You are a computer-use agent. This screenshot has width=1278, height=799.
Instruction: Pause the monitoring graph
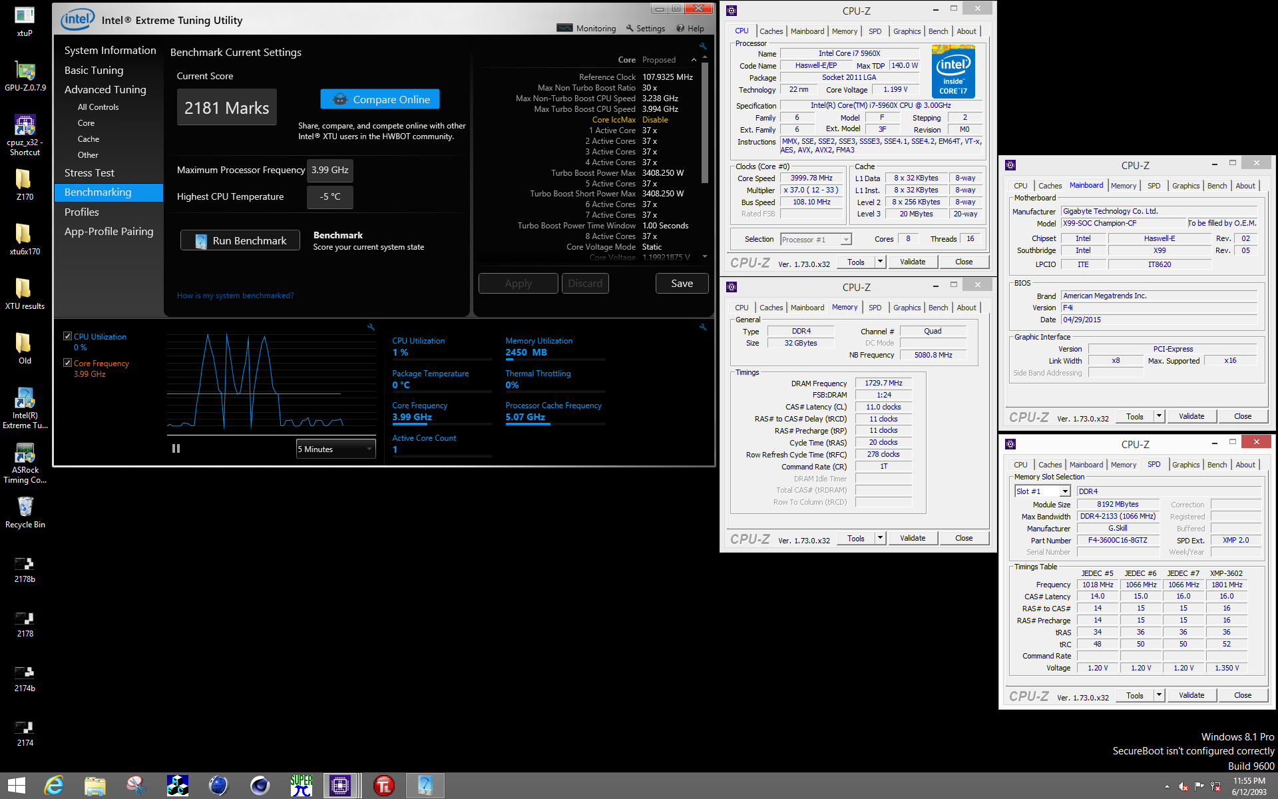176,449
